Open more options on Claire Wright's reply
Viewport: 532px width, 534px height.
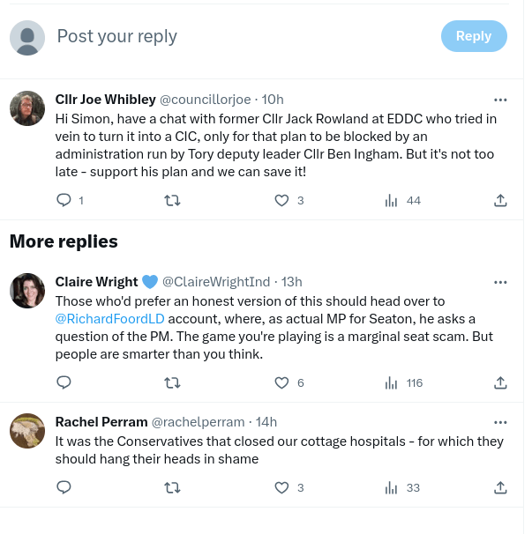click(500, 282)
